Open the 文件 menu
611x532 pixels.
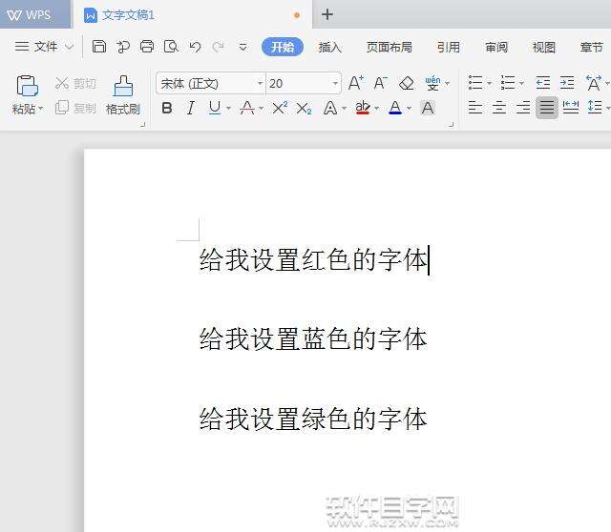pos(44,47)
